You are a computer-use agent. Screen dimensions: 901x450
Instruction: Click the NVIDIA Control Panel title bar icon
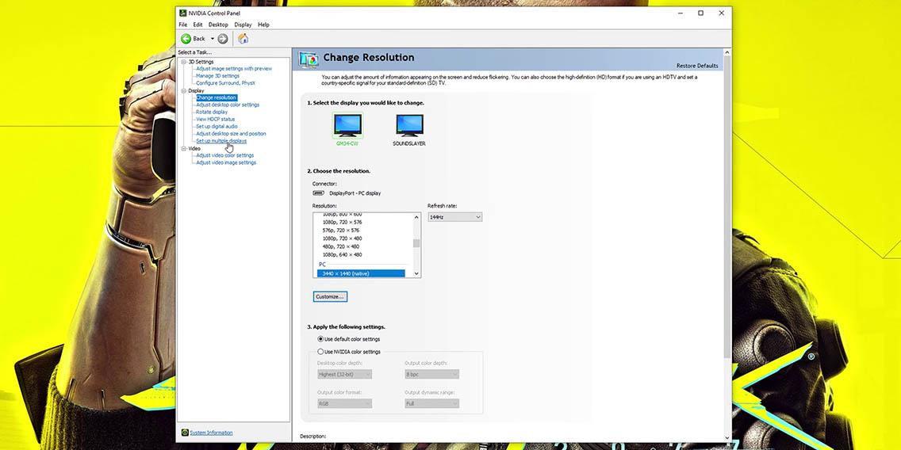182,13
